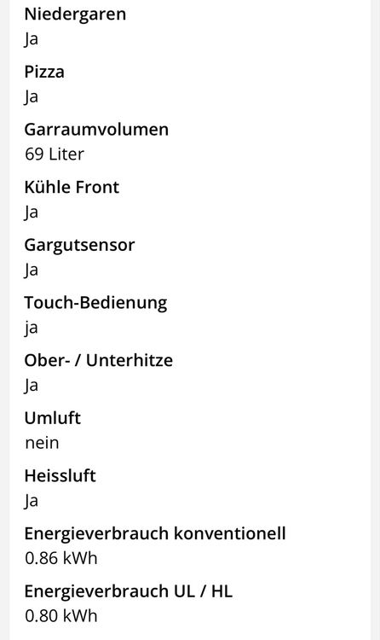Select the Touch-Bedienung label
This screenshot has width=380, height=640.
(x=95, y=303)
